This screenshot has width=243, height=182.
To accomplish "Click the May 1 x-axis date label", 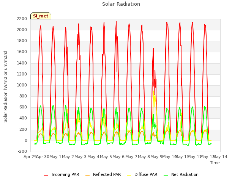I will tap(55, 157).
